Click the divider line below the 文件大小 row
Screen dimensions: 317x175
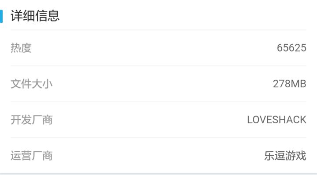[x=158, y=102]
